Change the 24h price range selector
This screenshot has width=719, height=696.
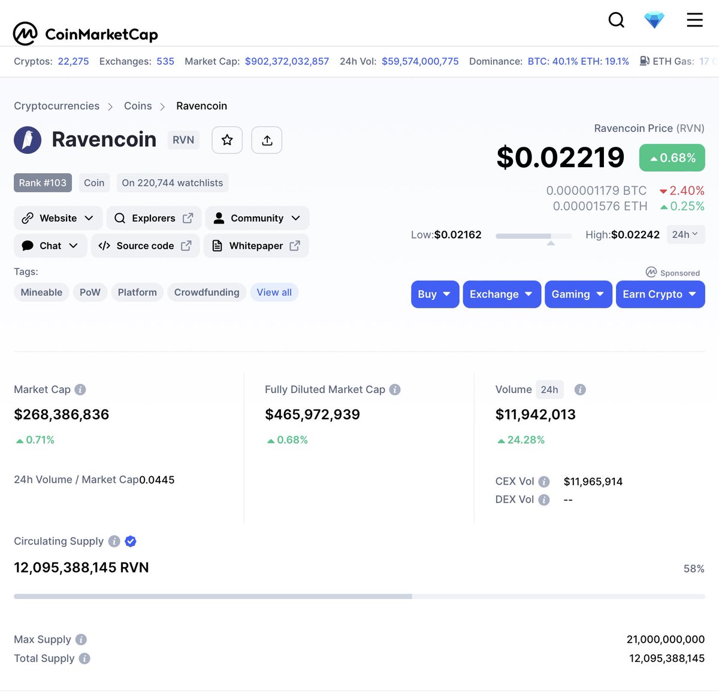[685, 234]
